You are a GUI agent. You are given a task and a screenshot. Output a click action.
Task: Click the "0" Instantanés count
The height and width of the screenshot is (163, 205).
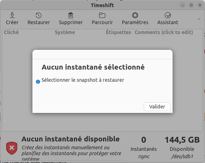coord(144,140)
